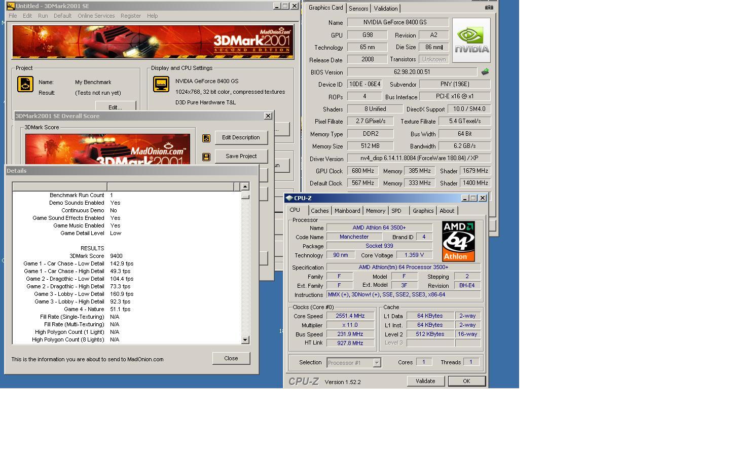Switch to Sensors tab in GPU-Z
This screenshot has width=730, height=456.
coord(358,9)
